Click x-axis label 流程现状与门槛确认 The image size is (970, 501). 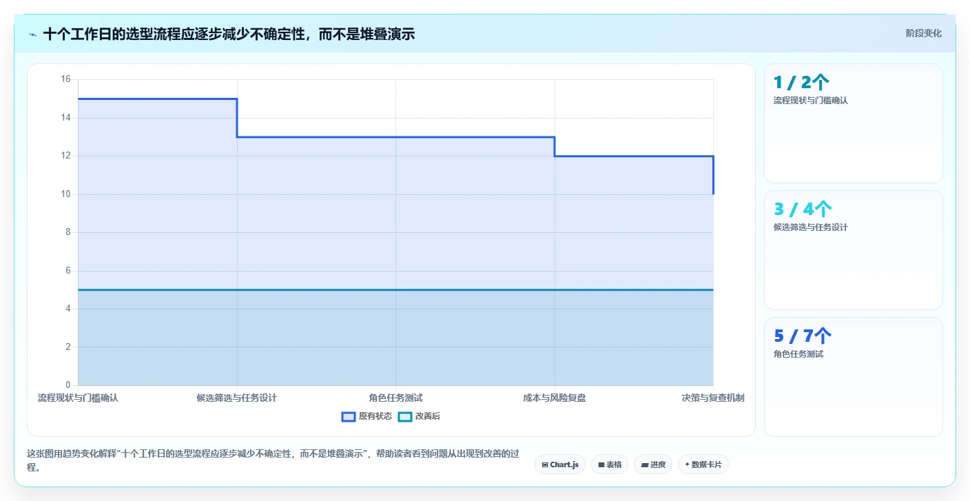[x=78, y=398]
